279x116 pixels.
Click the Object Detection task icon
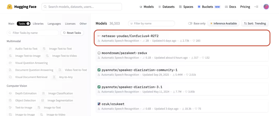(10, 100)
